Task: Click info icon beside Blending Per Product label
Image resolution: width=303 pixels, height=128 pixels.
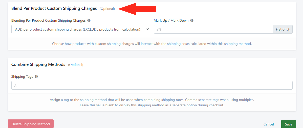Action: click(89, 20)
